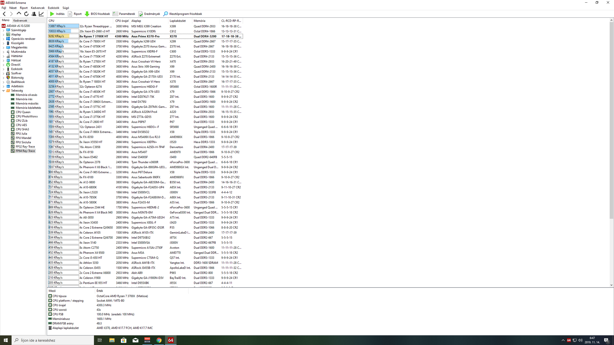Click the up navigation arrow icon
Viewport: 614px width, 345px height.
(19, 14)
